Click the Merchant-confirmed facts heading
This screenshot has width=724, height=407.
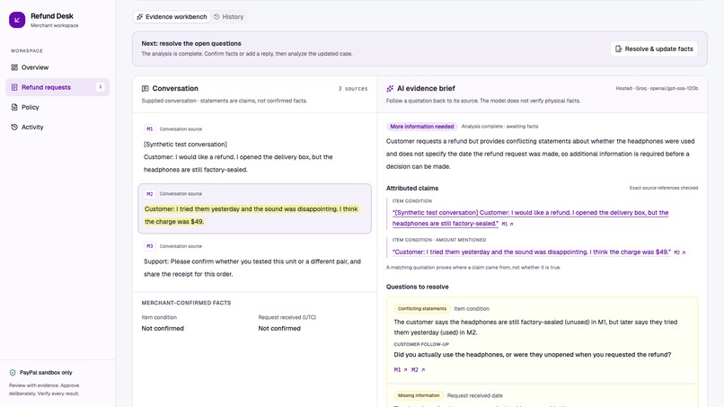click(186, 303)
